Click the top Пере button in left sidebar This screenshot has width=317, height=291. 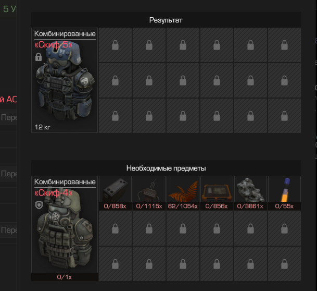click(x=8, y=117)
